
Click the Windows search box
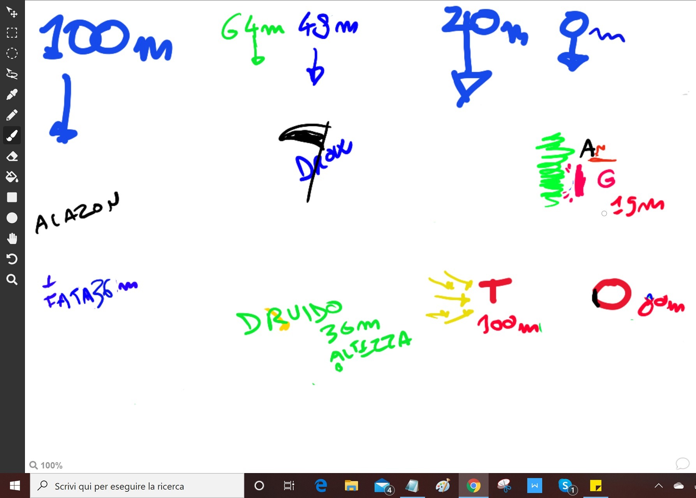(x=137, y=486)
